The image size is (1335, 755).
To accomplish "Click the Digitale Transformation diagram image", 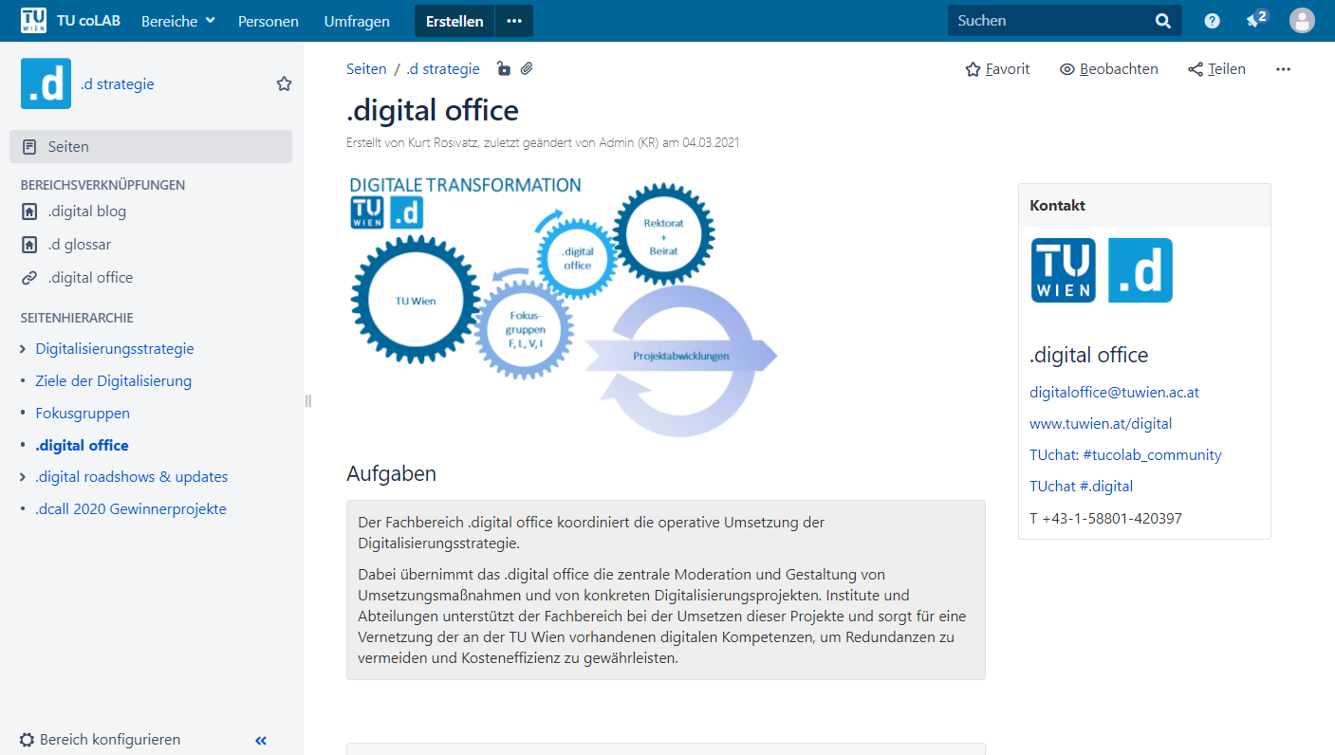I will pyautogui.click(x=563, y=307).
